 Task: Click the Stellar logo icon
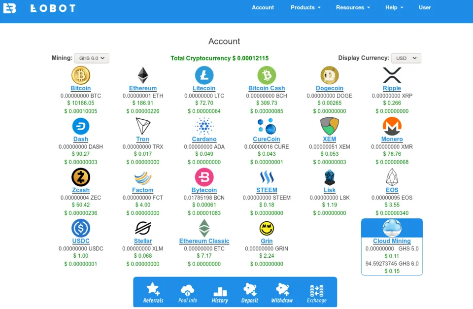pos(143,228)
